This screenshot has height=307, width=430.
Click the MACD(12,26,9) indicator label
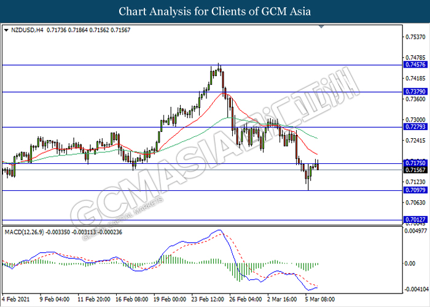coord(24,233)
